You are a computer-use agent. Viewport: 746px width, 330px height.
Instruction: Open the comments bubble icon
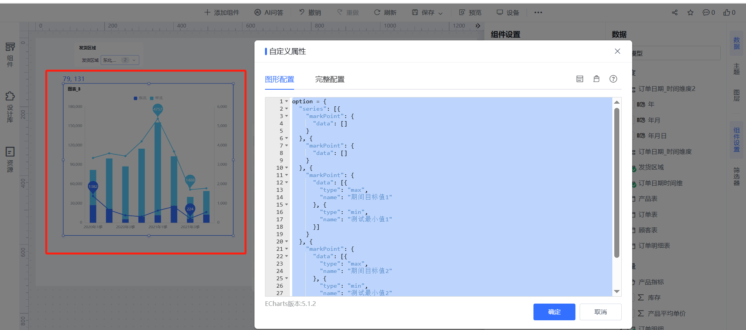[706, 12]
